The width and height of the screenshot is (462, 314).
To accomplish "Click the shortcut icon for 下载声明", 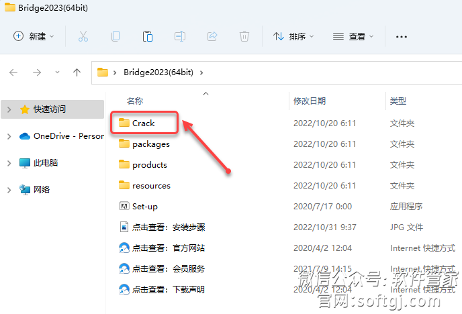I will coord(124,289).
